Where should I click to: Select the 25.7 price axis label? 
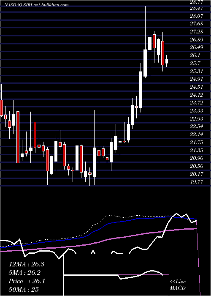pyautogui.click(x=195, y=63)
